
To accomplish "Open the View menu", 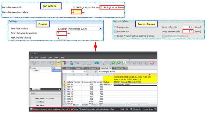I will point(50,57).
